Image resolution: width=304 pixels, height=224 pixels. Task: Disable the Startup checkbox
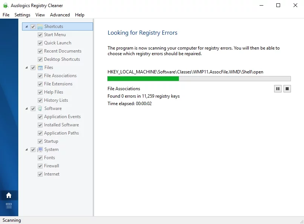click(40, 141)
